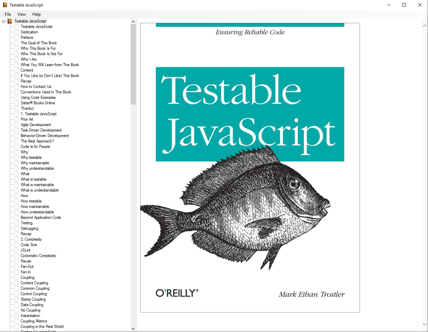Collapse the Testable JavaScript root node
The width and height of the screenshot is (428, 332).
pos(3,21)
